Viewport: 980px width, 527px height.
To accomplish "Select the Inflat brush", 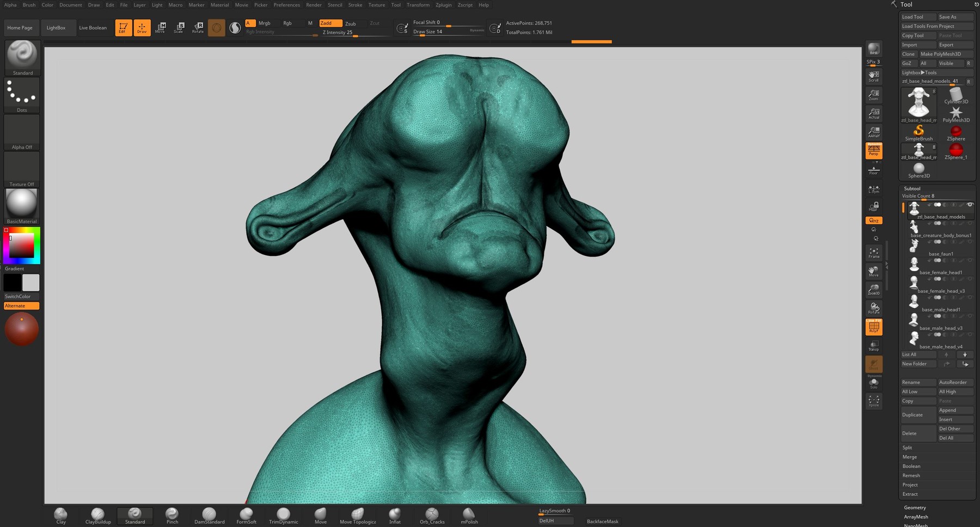I will click(394, 513).
